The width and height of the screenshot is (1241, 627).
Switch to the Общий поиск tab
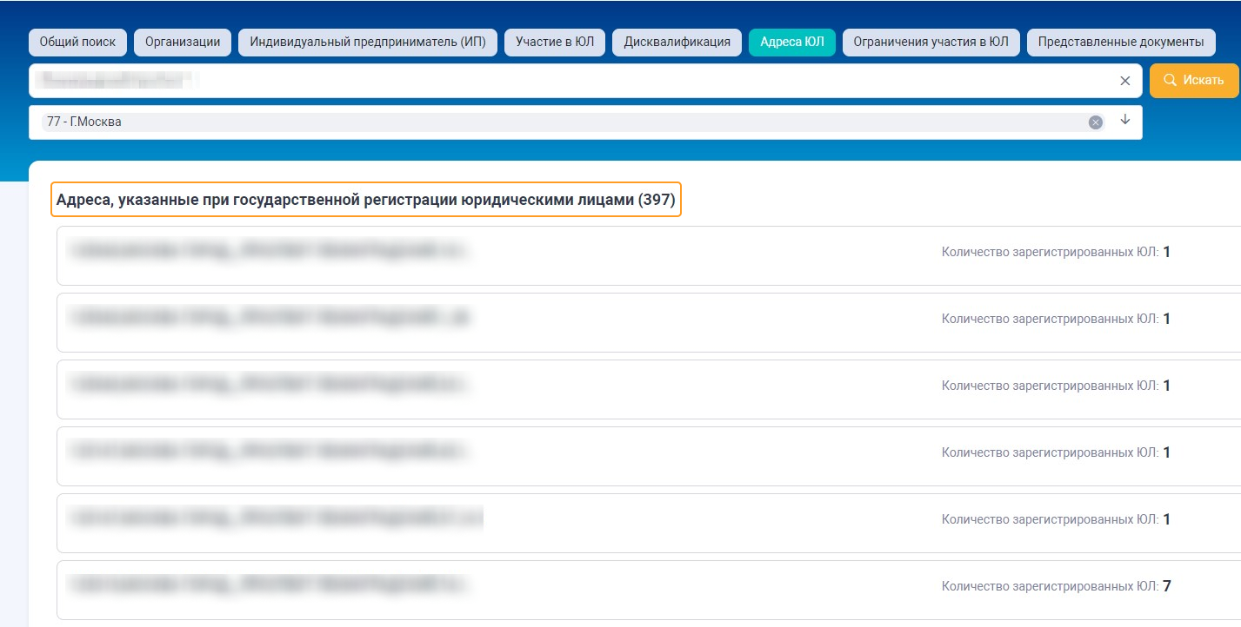[x=77, y=43]
